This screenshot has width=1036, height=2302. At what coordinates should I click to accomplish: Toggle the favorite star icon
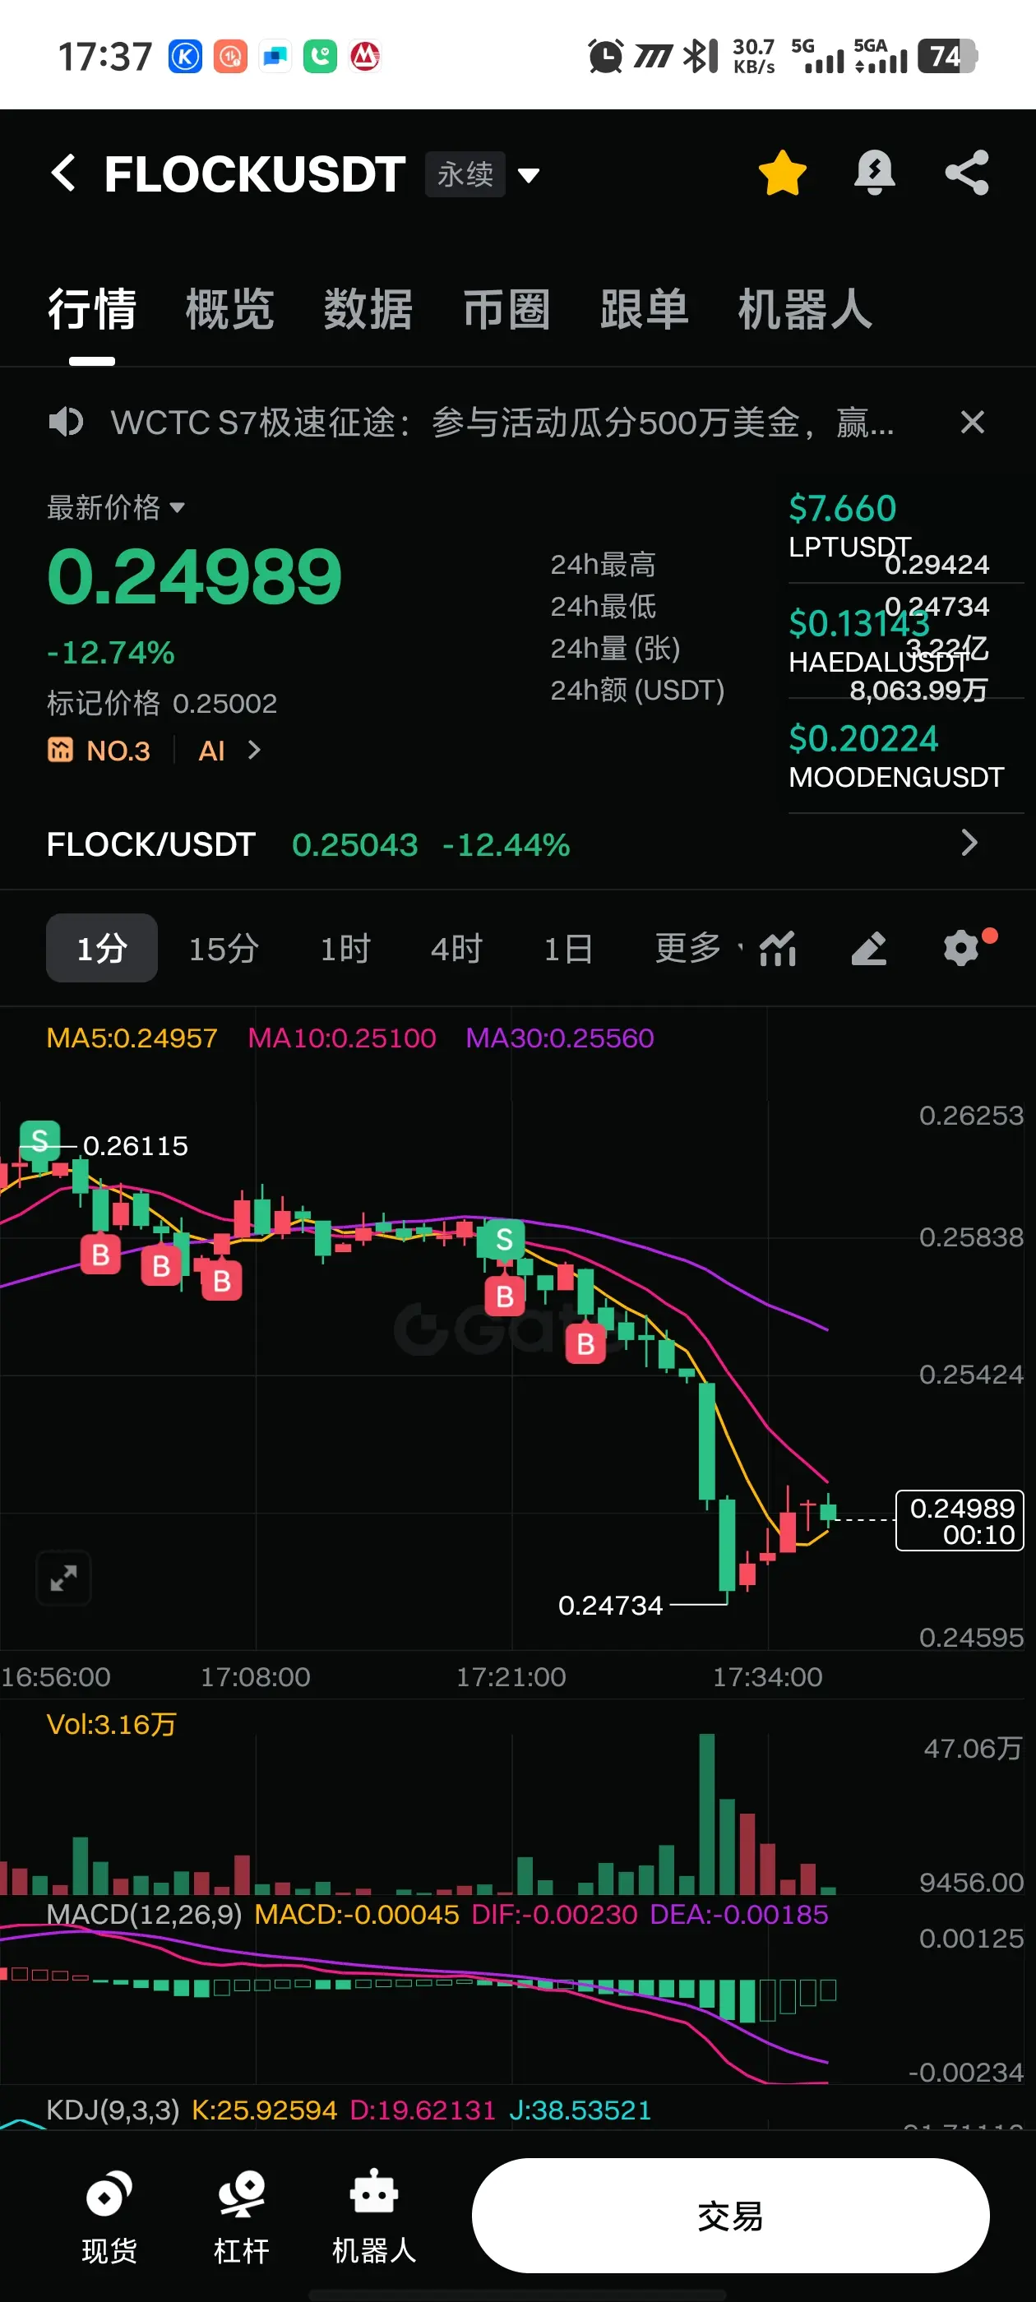(x=782, y=173)
